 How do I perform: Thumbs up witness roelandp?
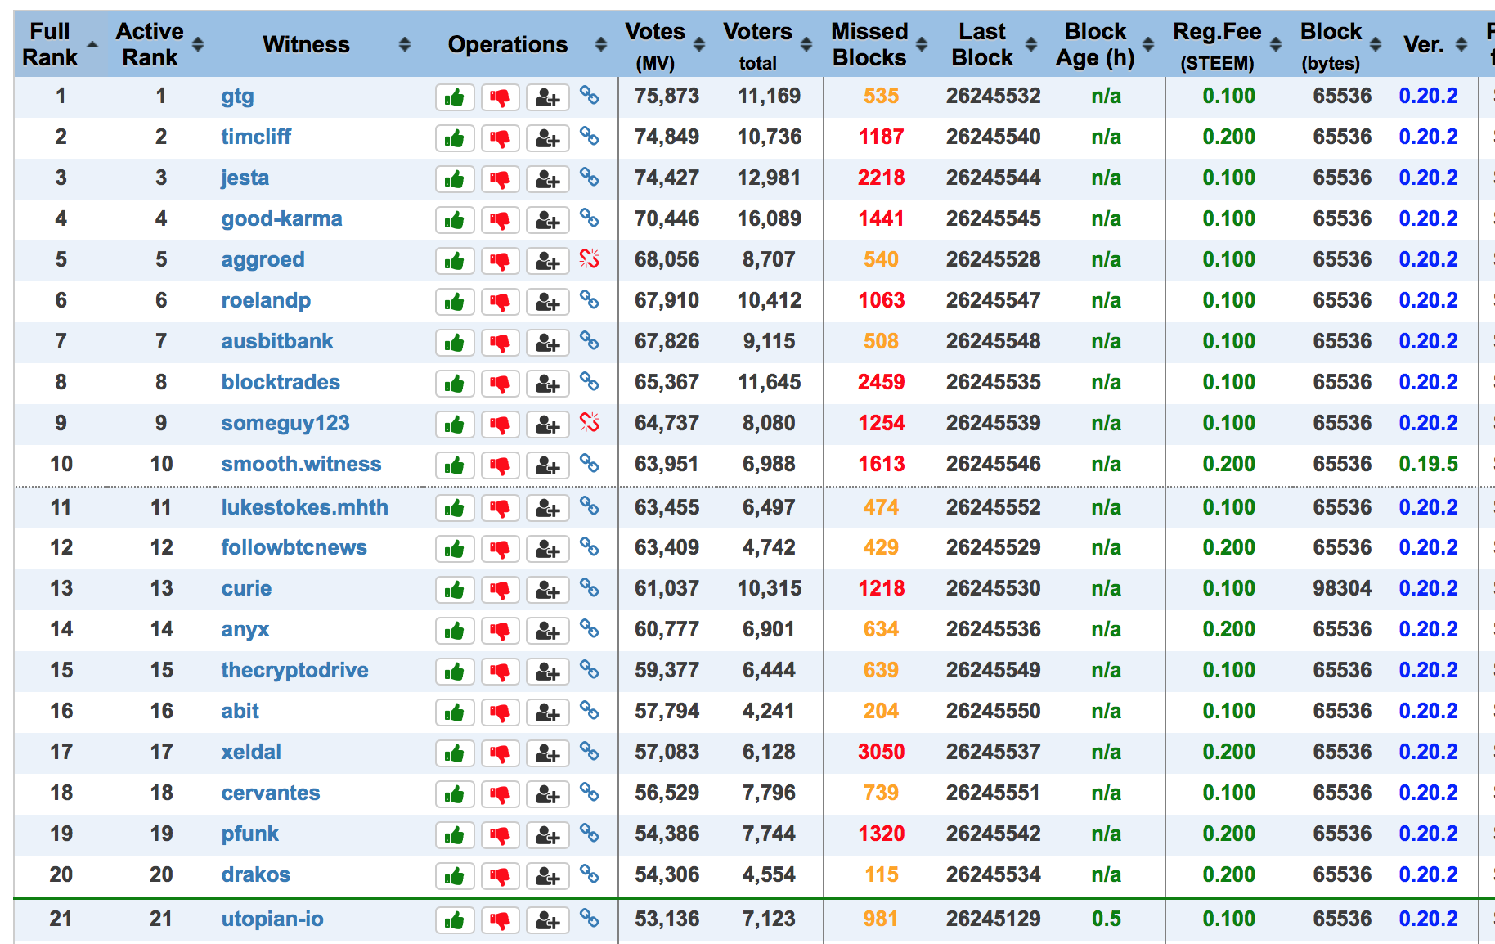pos(455,303)
